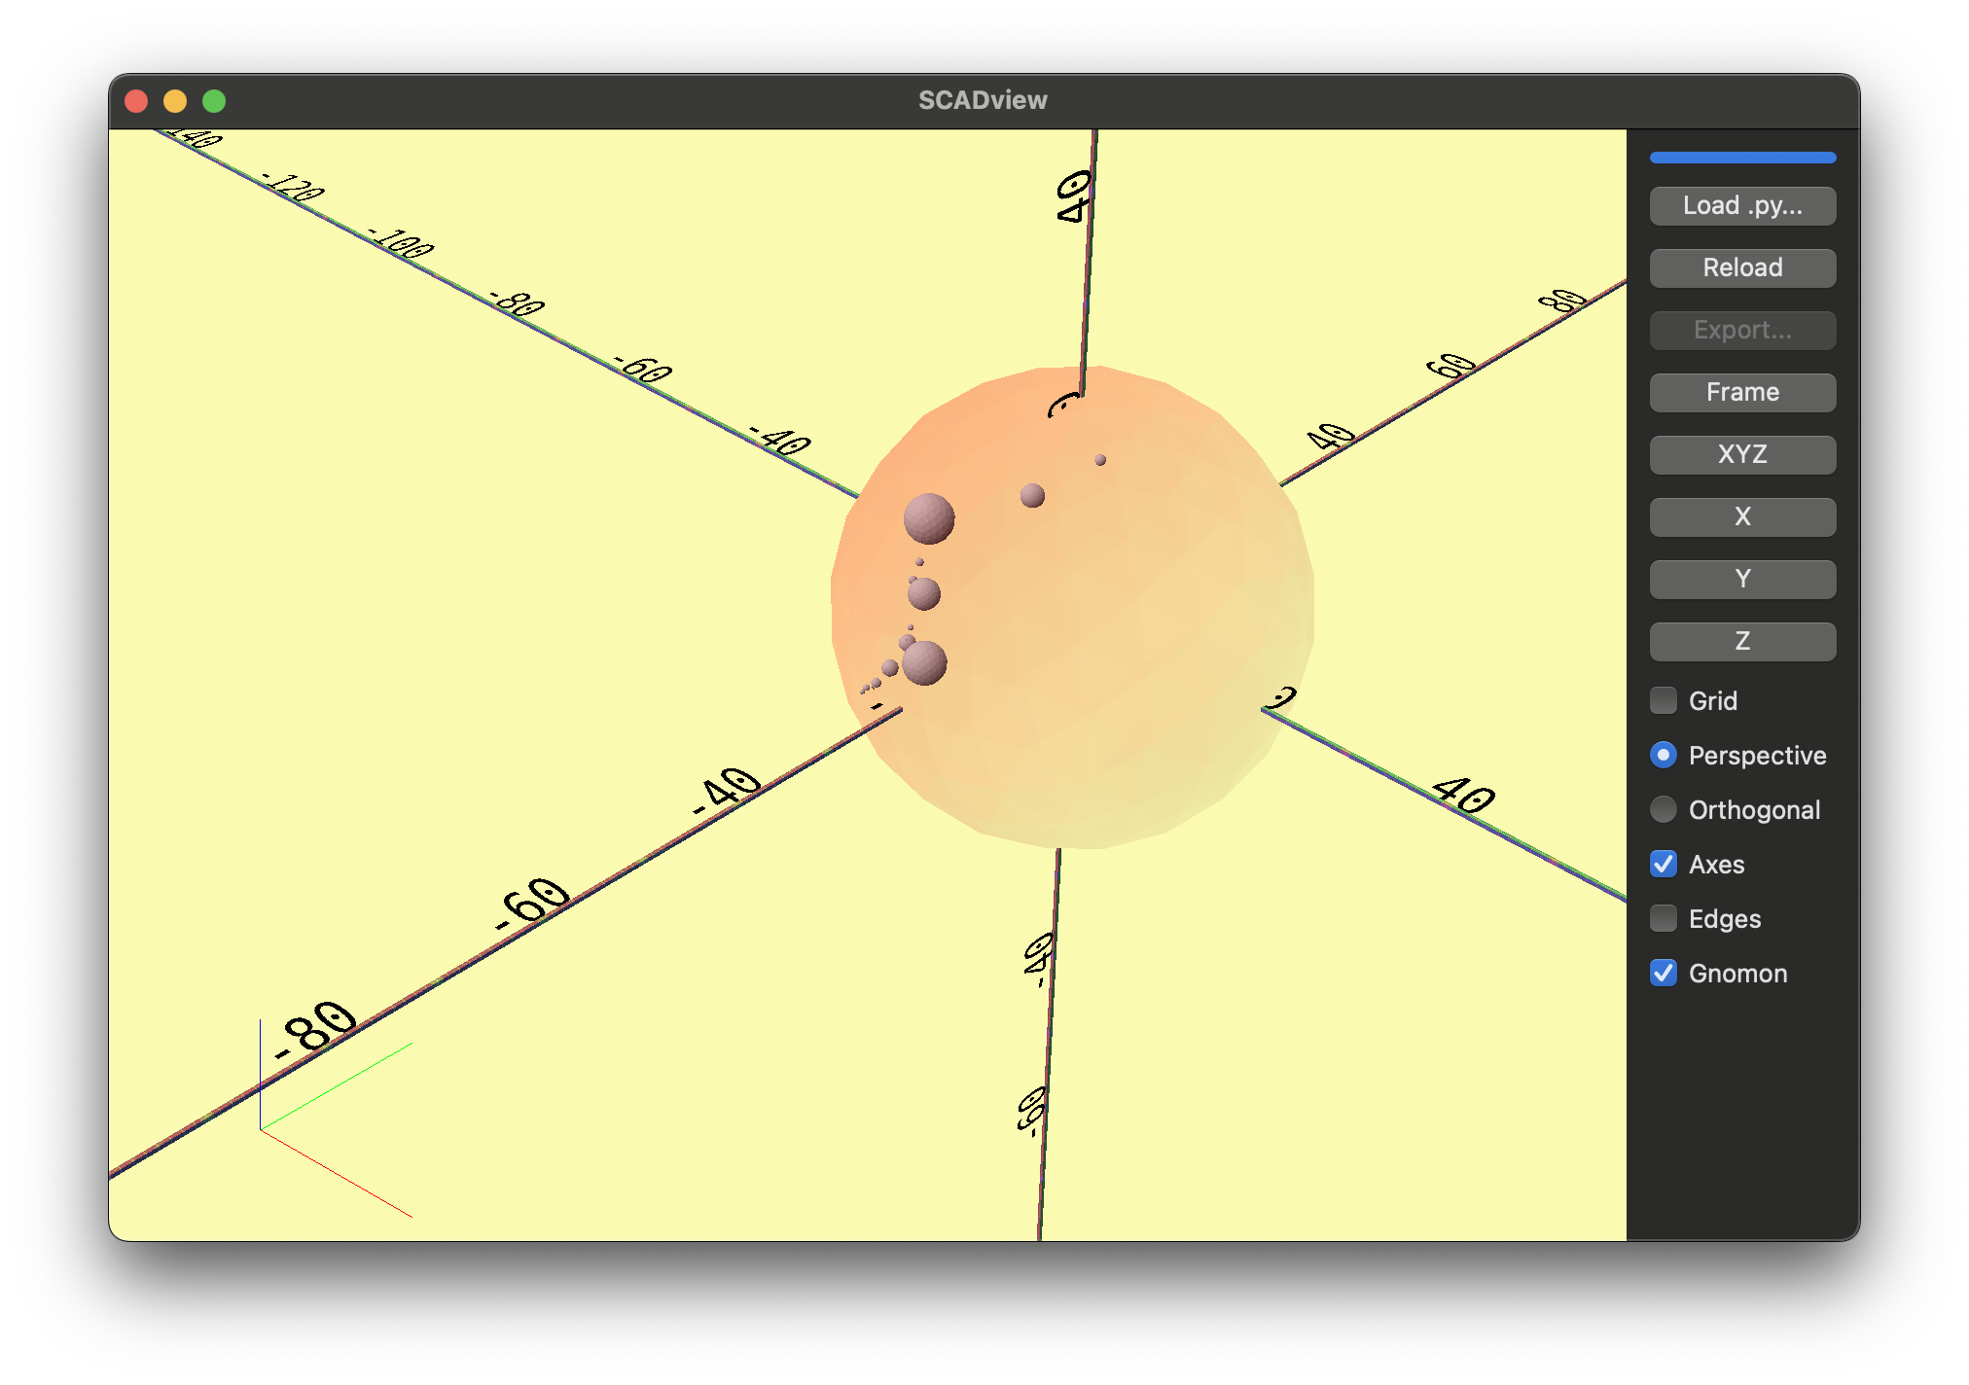Click the disabled Export... button

coord(1741,330)
